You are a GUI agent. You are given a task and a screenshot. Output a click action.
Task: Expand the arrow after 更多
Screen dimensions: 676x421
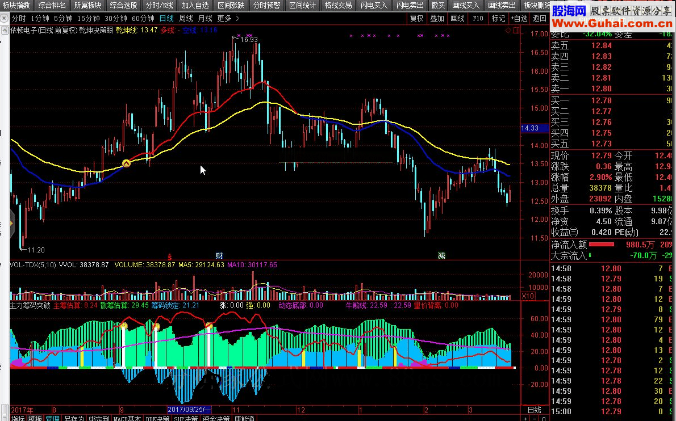point(237,19)
